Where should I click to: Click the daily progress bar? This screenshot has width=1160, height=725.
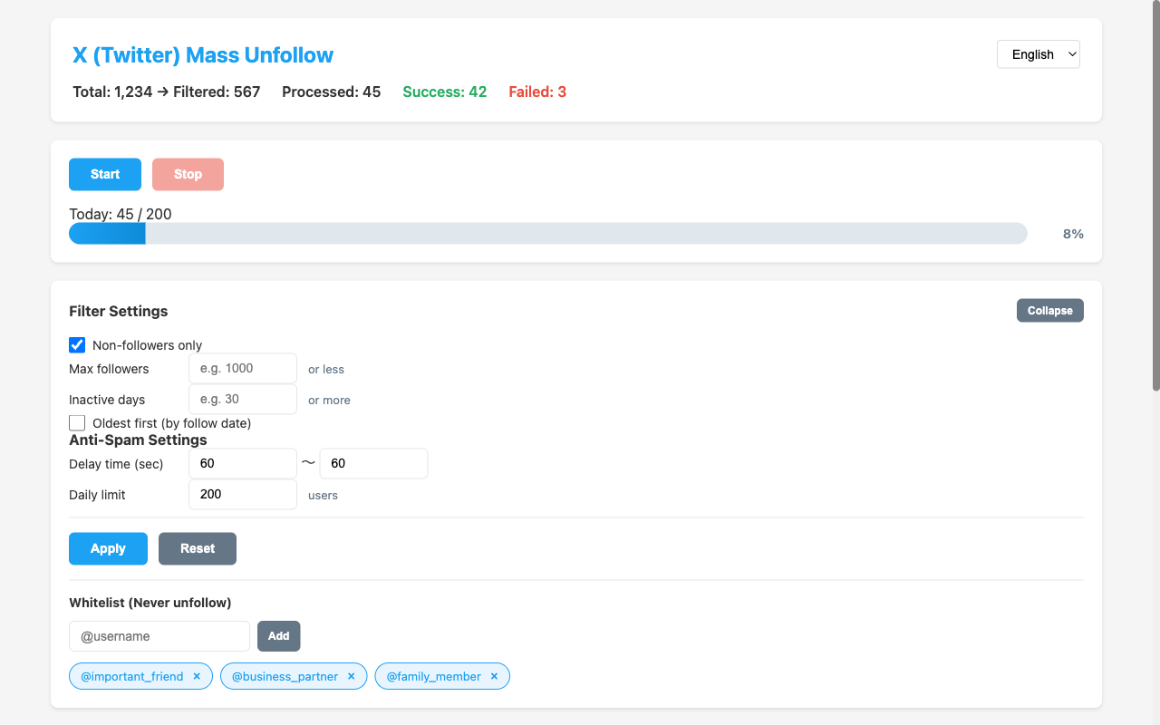click(x=548, y=234)
